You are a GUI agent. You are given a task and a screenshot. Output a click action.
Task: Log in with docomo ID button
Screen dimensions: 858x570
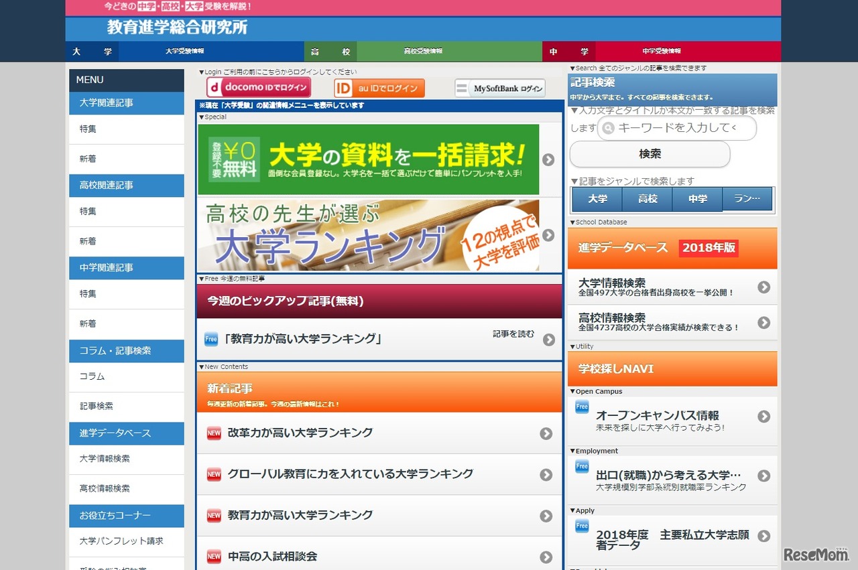coord(259,88)
